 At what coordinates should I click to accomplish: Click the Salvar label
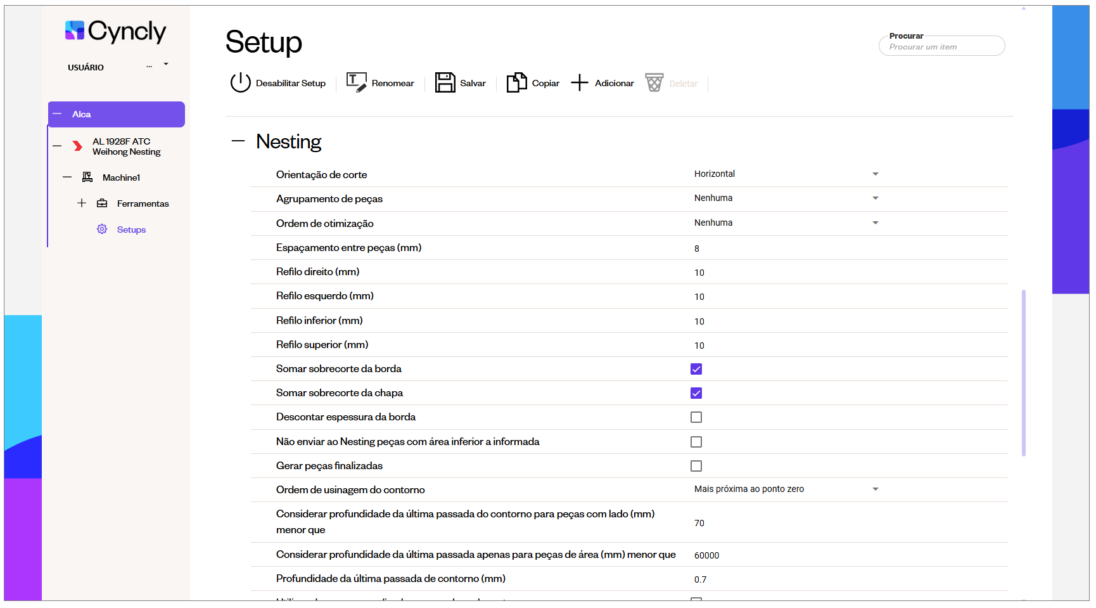pos(473,83)
